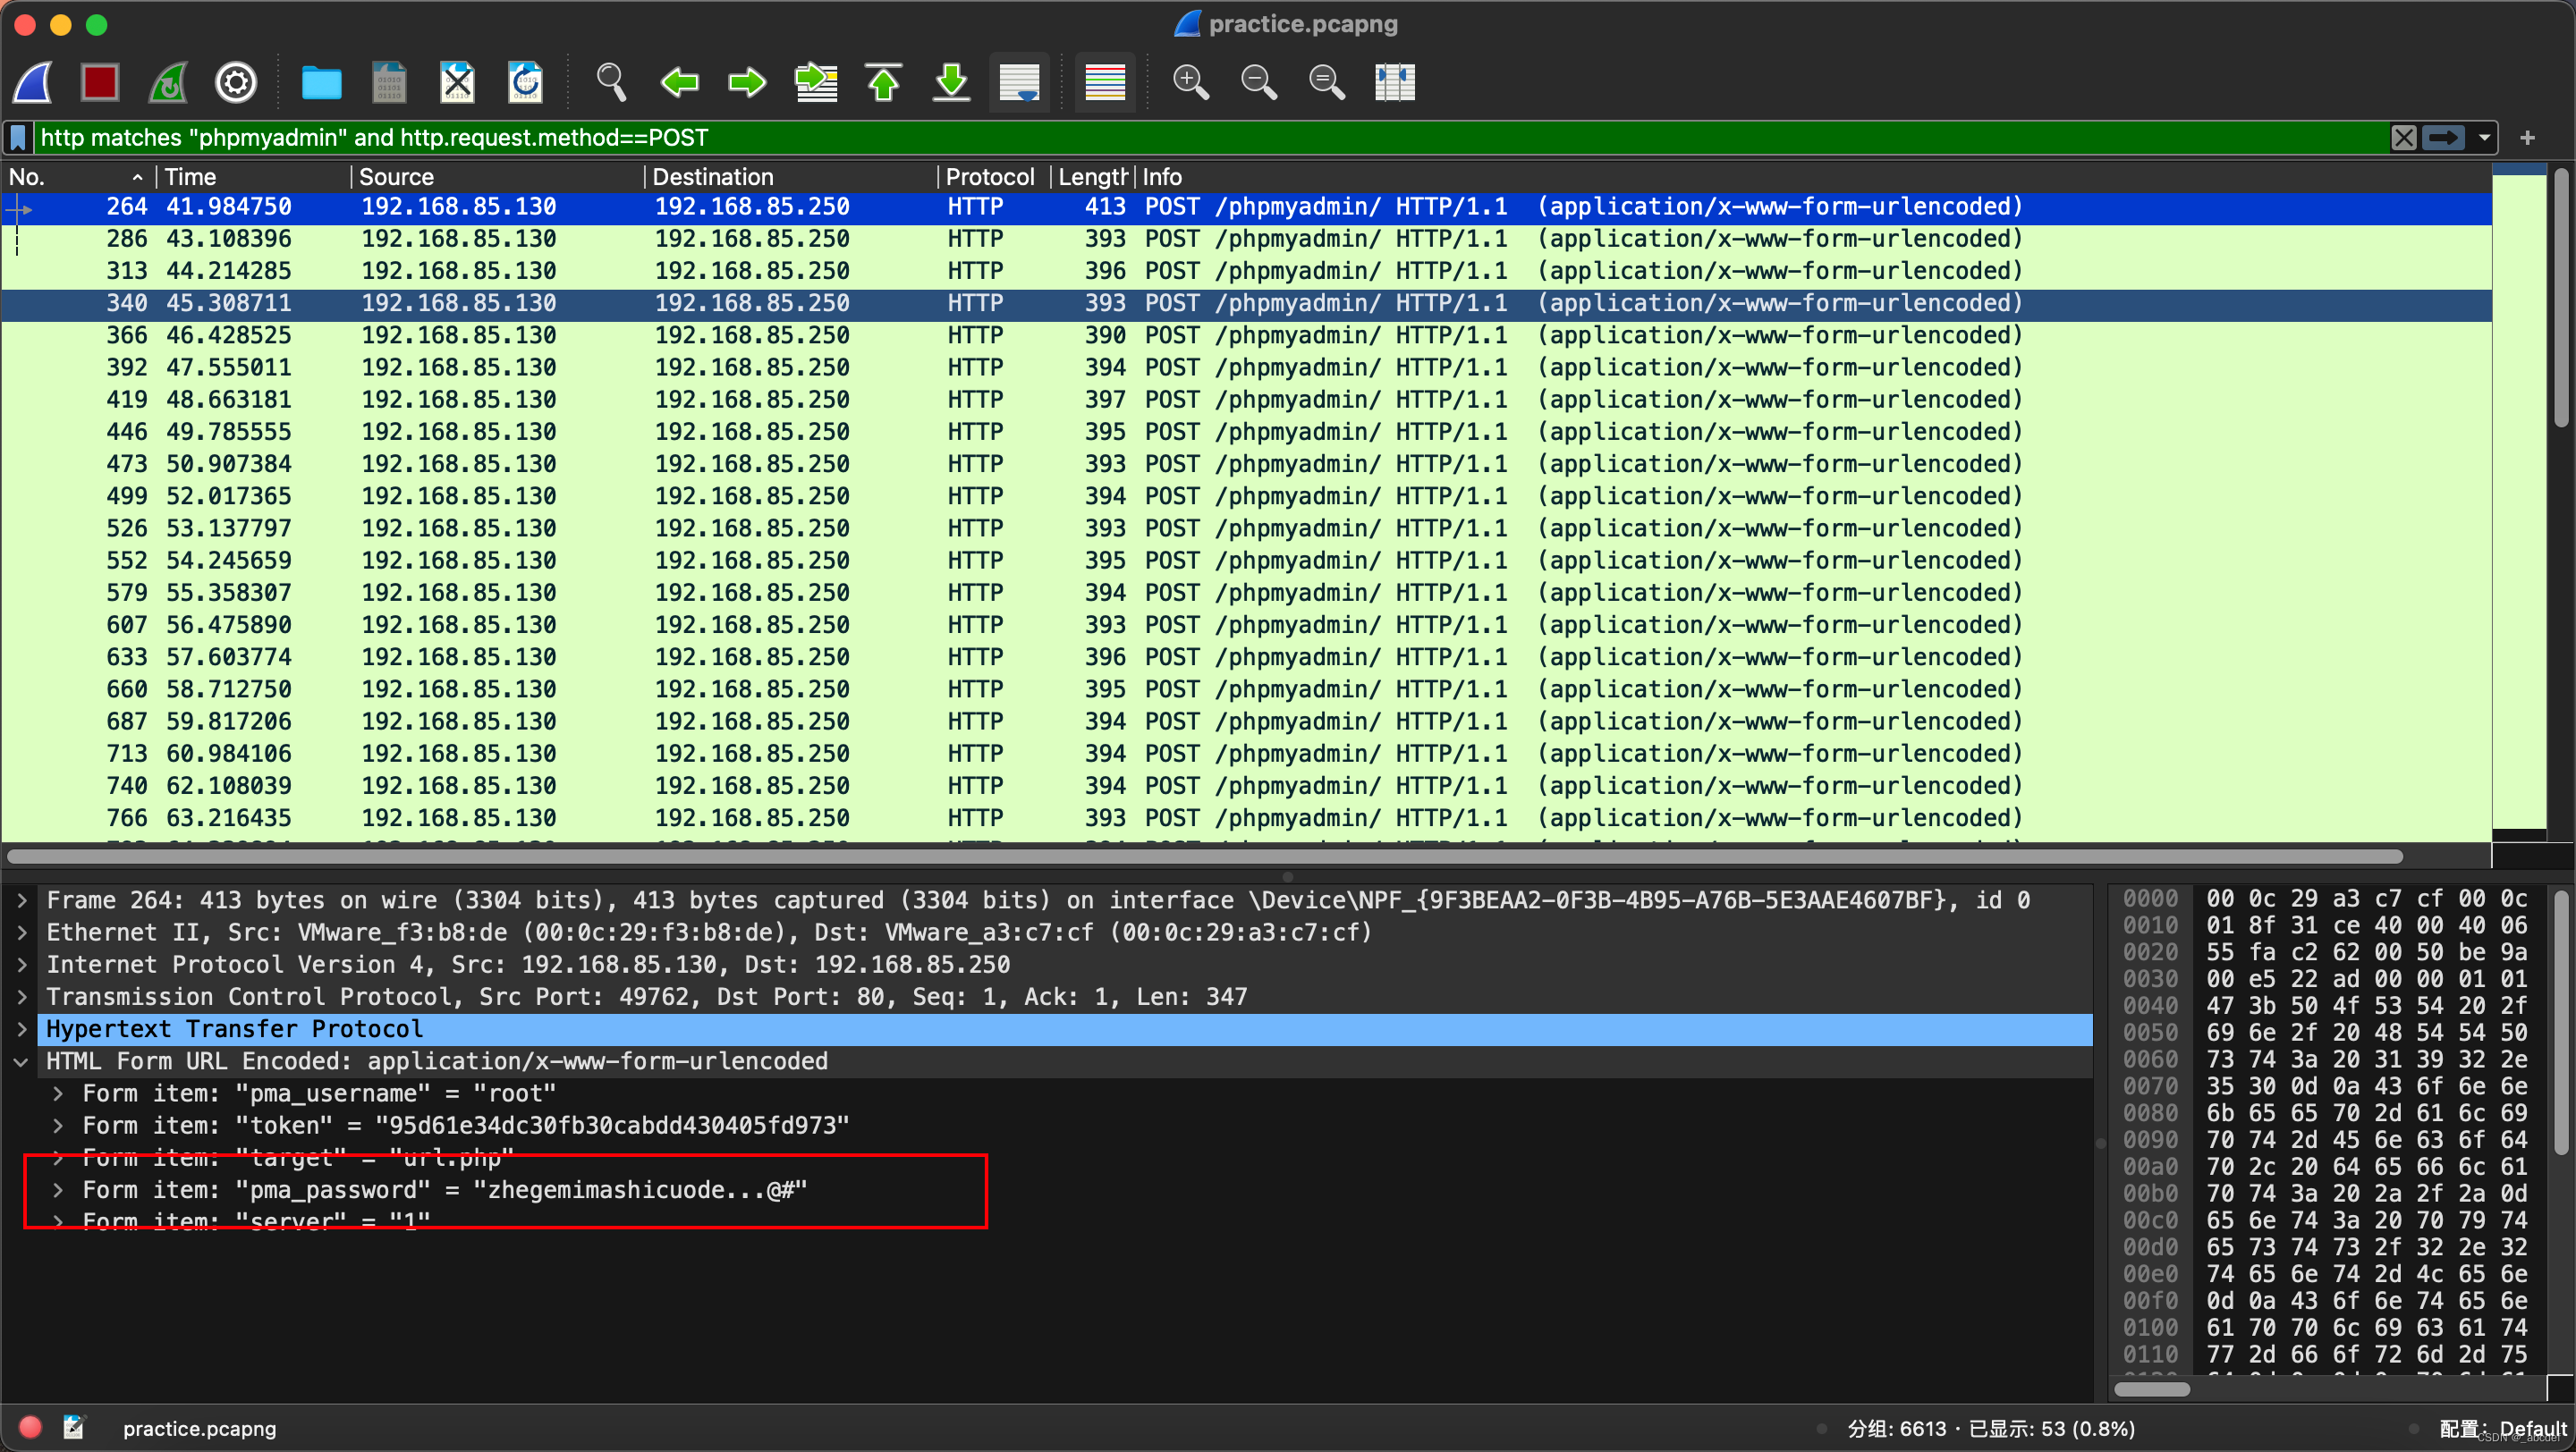Screen dimensions: 2576x1452
Task: Click the zoom in toolbar icon
Action: [1190, 82]
